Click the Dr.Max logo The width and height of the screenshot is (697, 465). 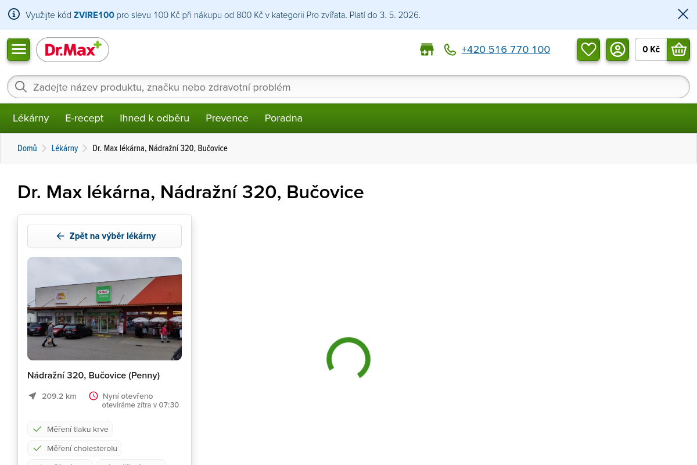[73, 50]
